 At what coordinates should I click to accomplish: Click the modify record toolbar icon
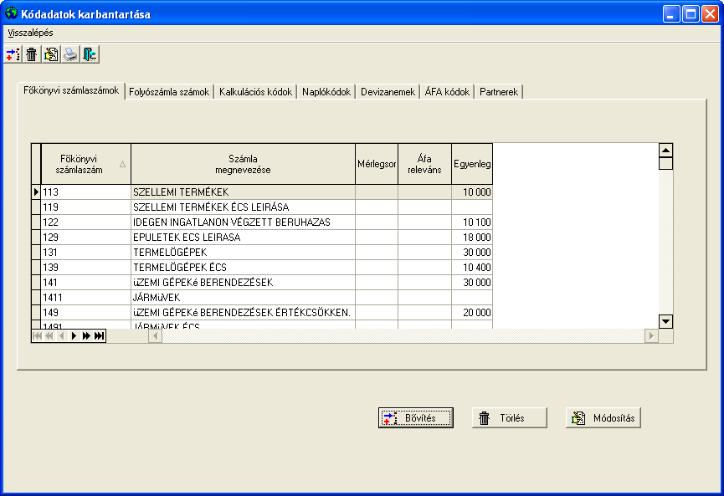click(51, 54)
